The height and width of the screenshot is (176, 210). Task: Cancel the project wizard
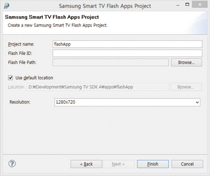(187, 164)
